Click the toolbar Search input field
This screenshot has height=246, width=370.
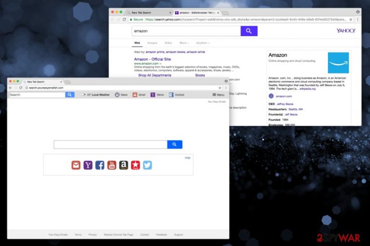(37, 95)
